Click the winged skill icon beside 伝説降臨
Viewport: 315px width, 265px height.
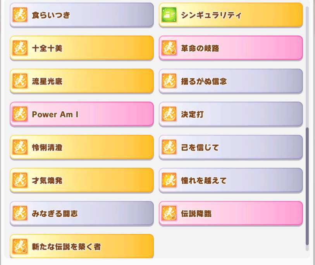[x=169, y=213]
